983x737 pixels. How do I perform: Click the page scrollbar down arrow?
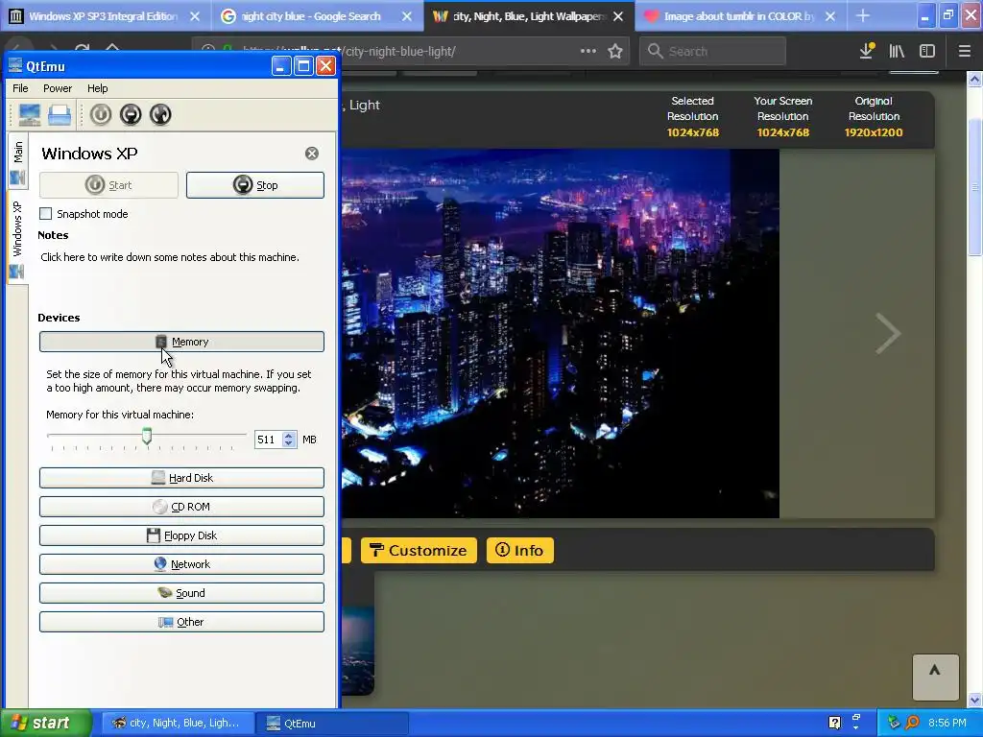click(975, 700)
